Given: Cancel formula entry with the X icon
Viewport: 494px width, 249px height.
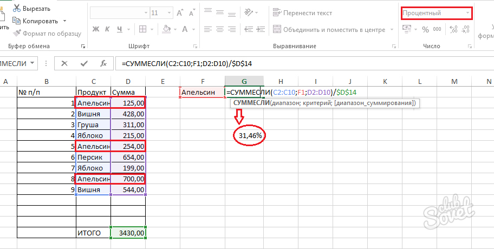Looking at the screenshot, I should pyautogui.click(x=64, y=63).
